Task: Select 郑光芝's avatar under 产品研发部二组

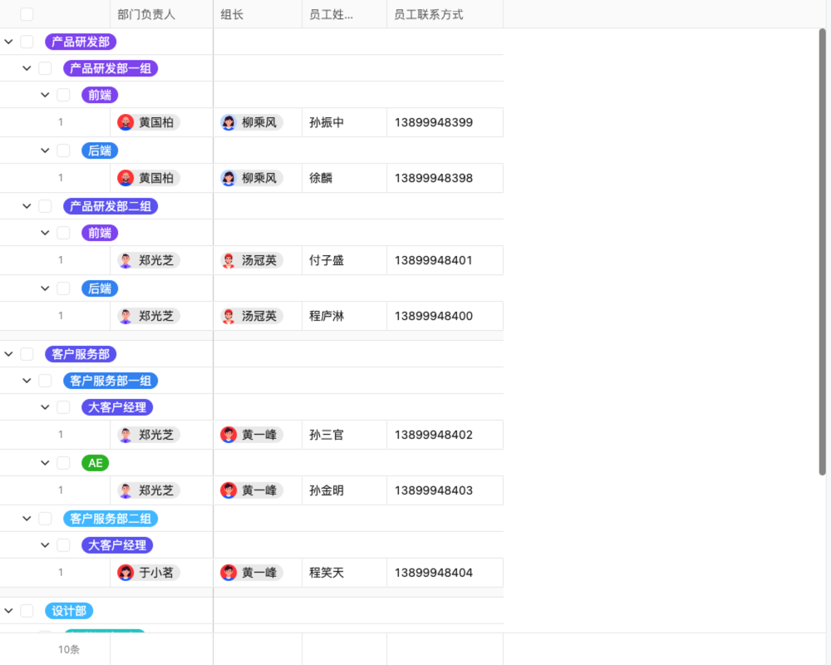Action: 125,260
